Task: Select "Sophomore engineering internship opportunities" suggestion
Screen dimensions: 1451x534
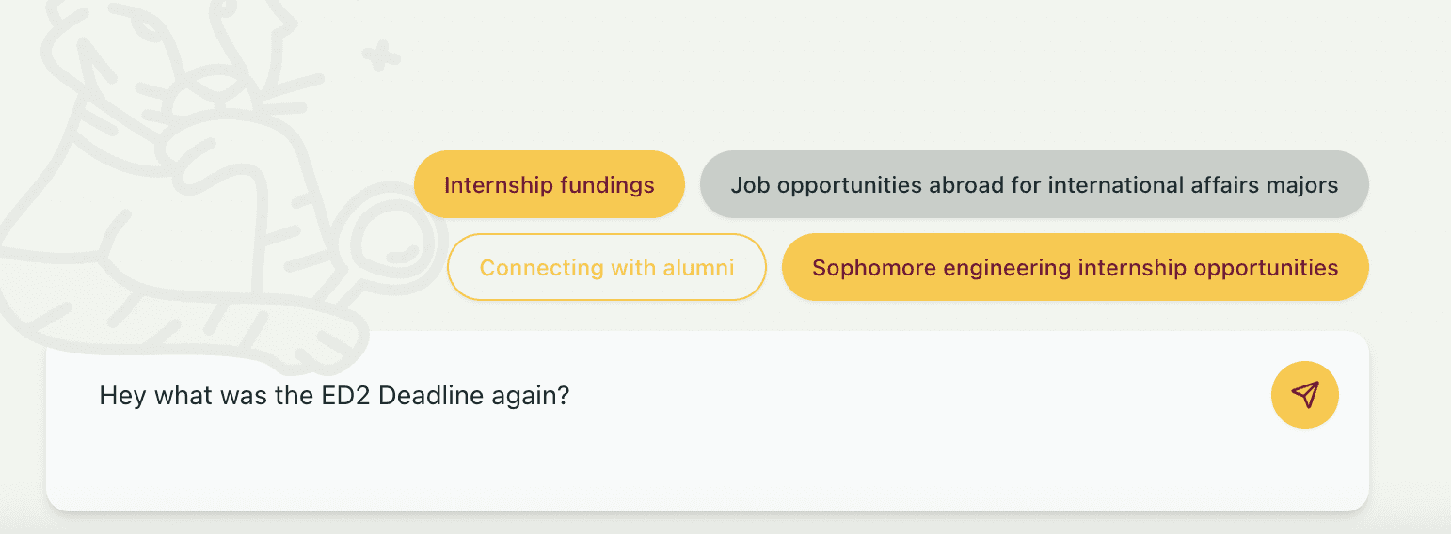Action: coord(1075,268)
